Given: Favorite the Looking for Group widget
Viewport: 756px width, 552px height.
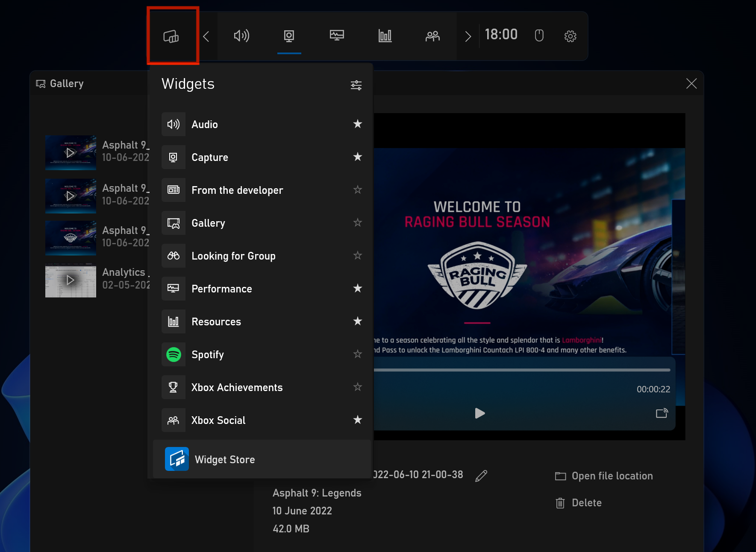Looking at the screenshot, I should click(x=358, y=255).
